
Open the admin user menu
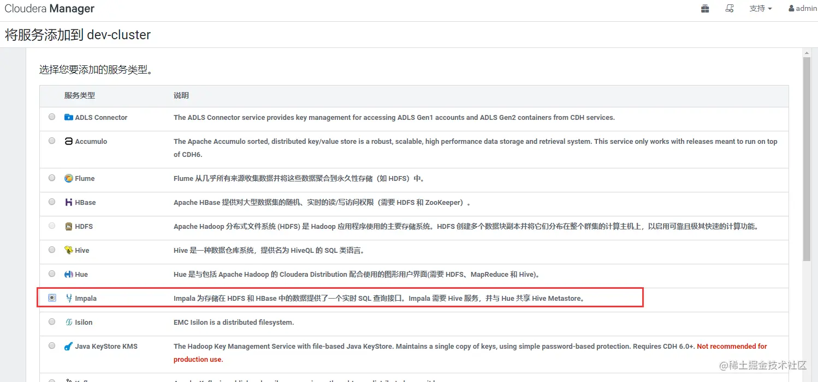pyautogui.click(x=803, y=9)
